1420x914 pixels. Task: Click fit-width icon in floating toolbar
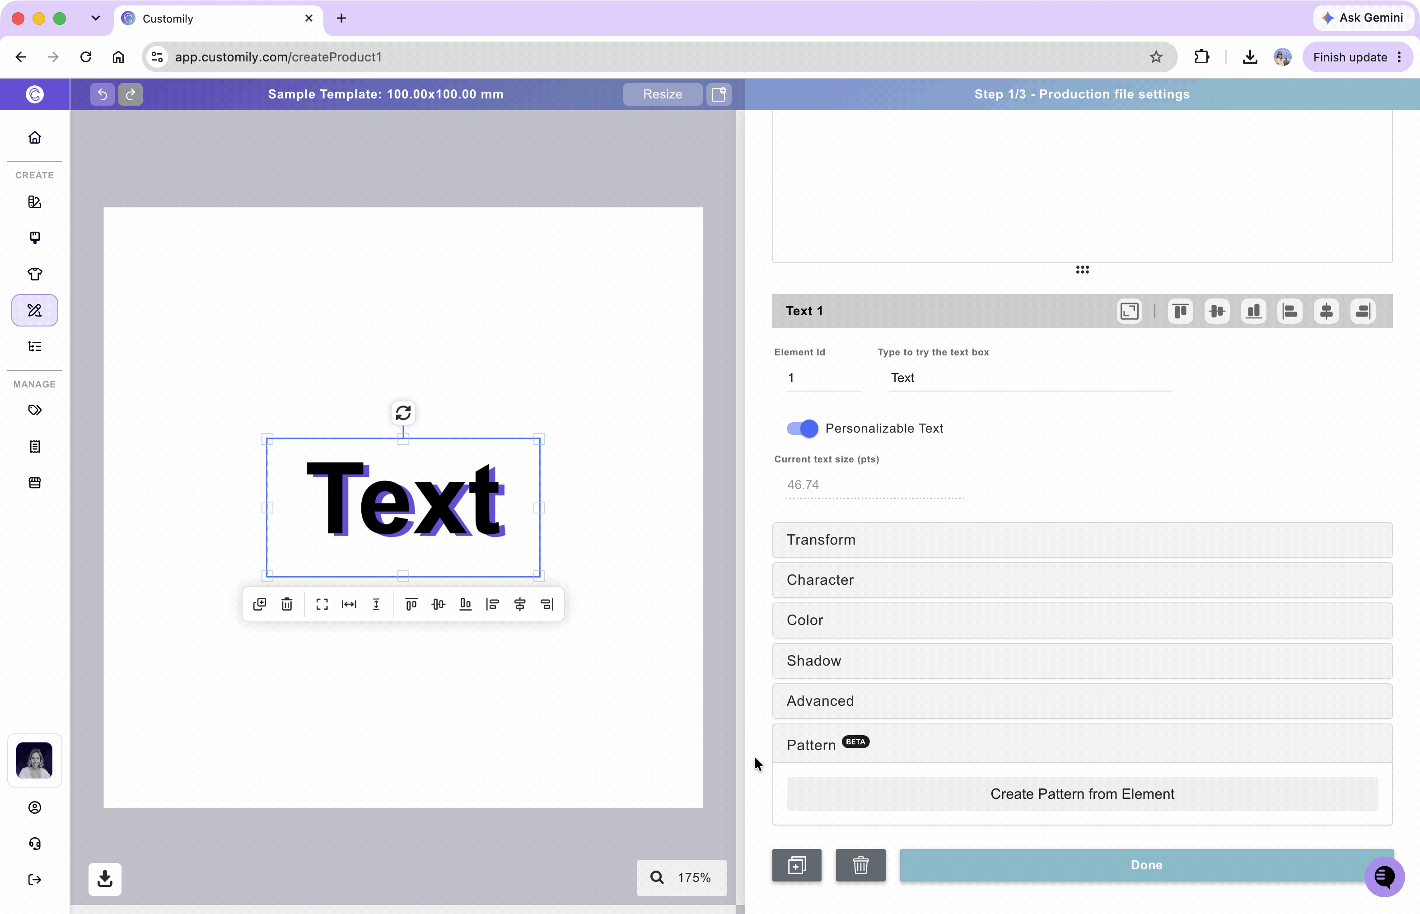tap(349, 604)
